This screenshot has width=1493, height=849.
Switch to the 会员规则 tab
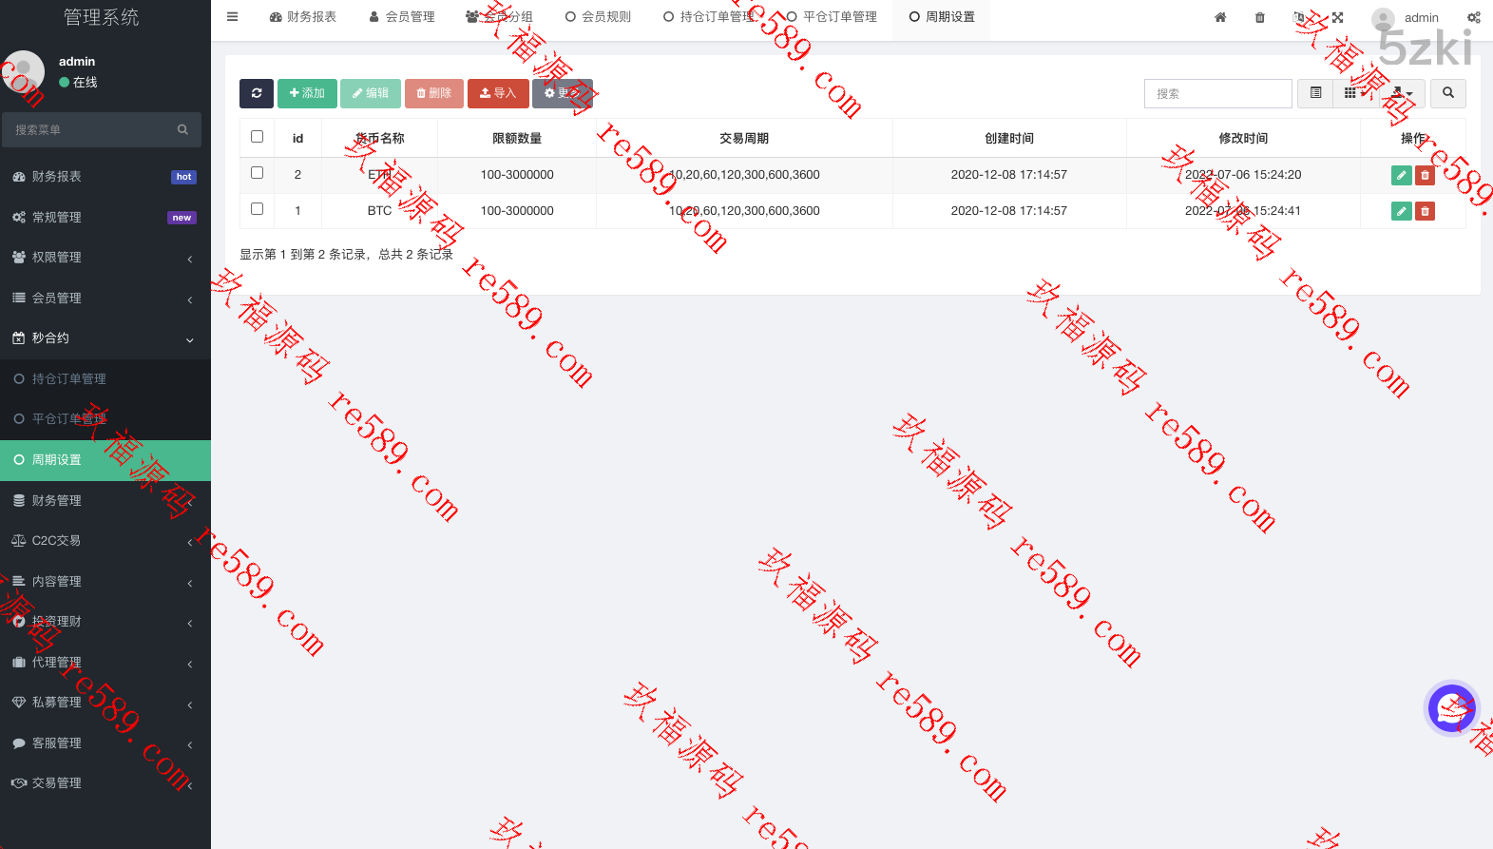tap(598, 17)
